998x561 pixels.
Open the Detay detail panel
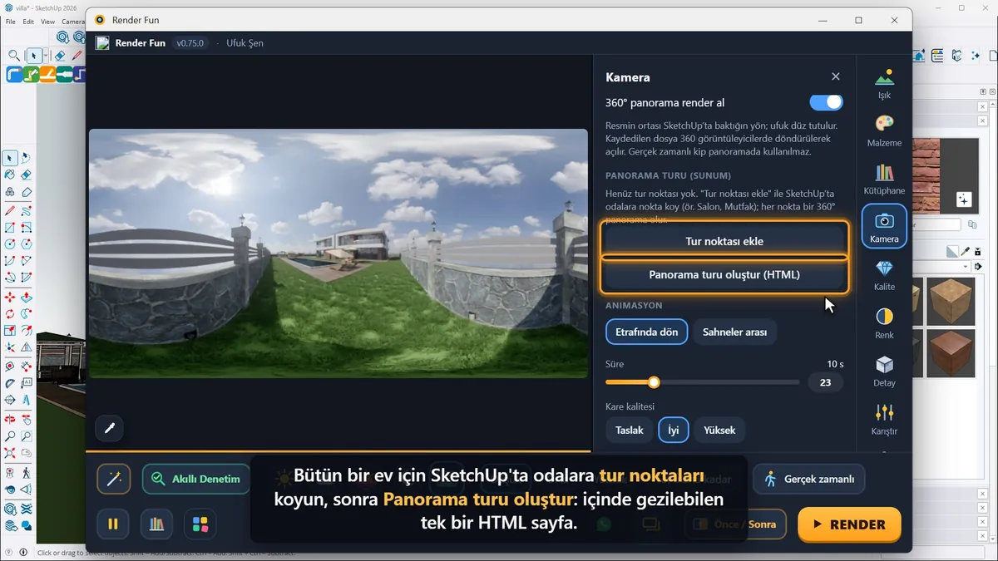click(884, 372)
